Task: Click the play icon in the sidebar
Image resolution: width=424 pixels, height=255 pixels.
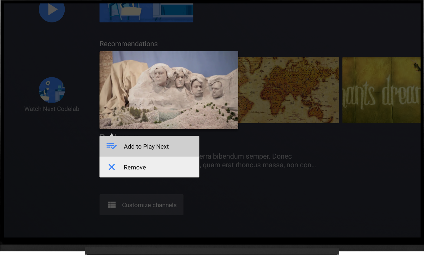Action: [52, 11]
